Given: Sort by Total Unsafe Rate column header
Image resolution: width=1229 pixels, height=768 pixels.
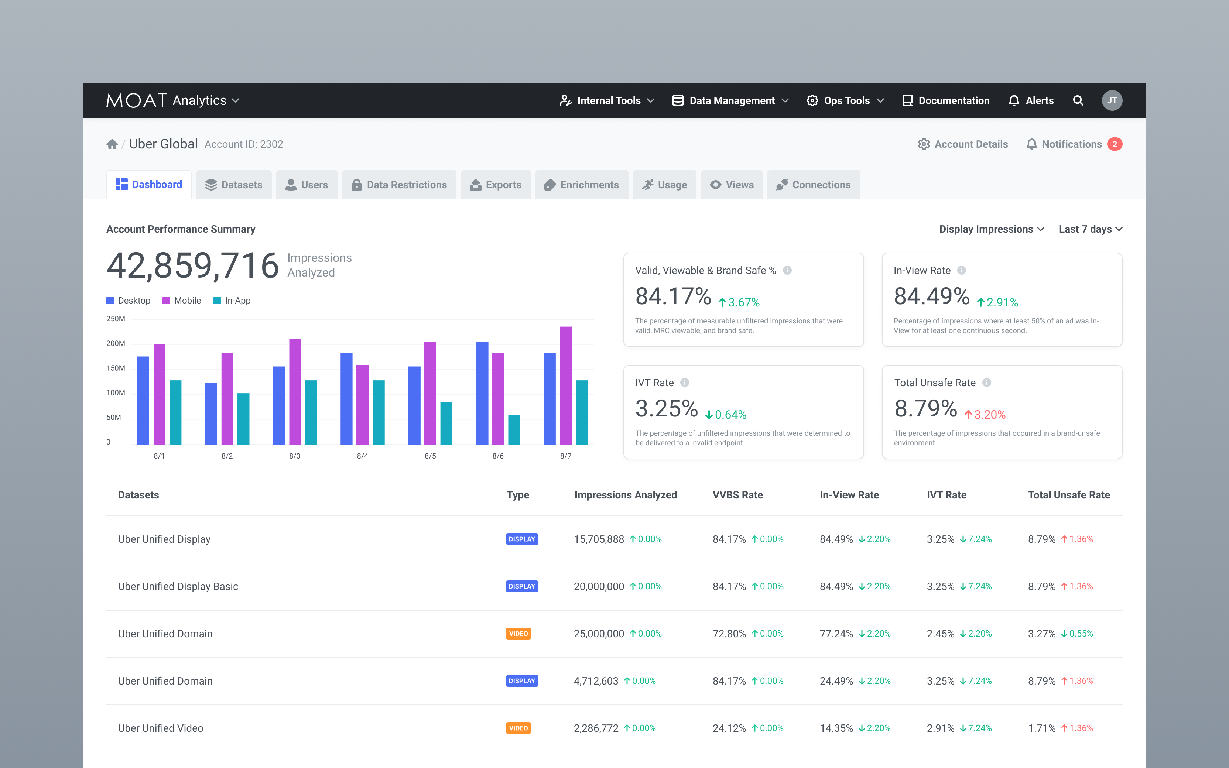Looking at the screenshot, I should pyautogui.click(x=1068, y=495).
